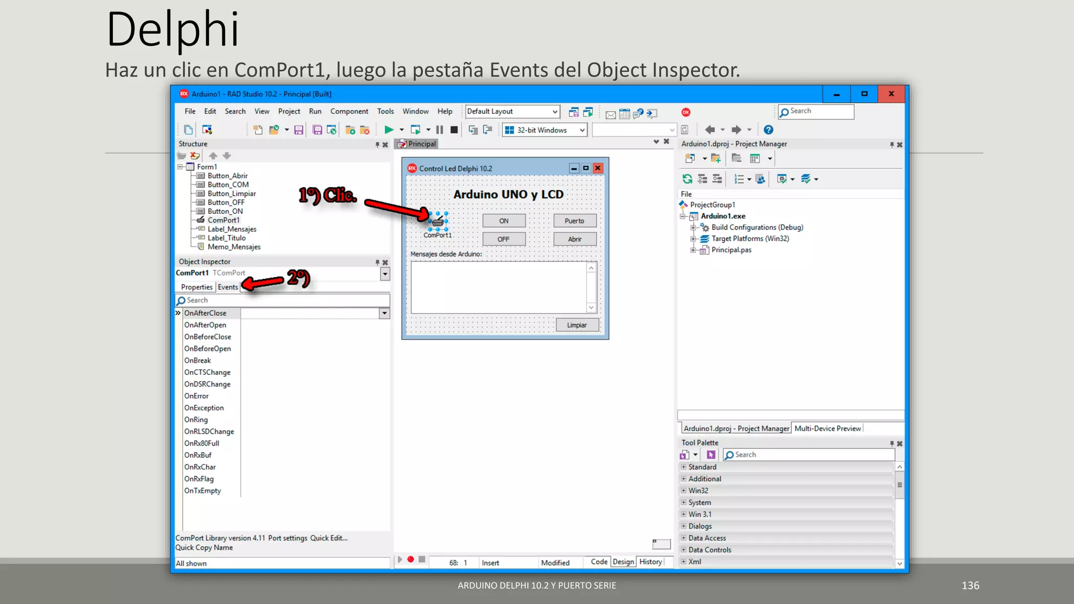Click the Port settings link
The image size is (1074, 604).
pyautogui.click(x=287, y=538)
